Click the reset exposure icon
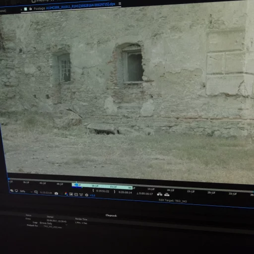The height and width of the screenshot is (254, 254). coord(87,195)
